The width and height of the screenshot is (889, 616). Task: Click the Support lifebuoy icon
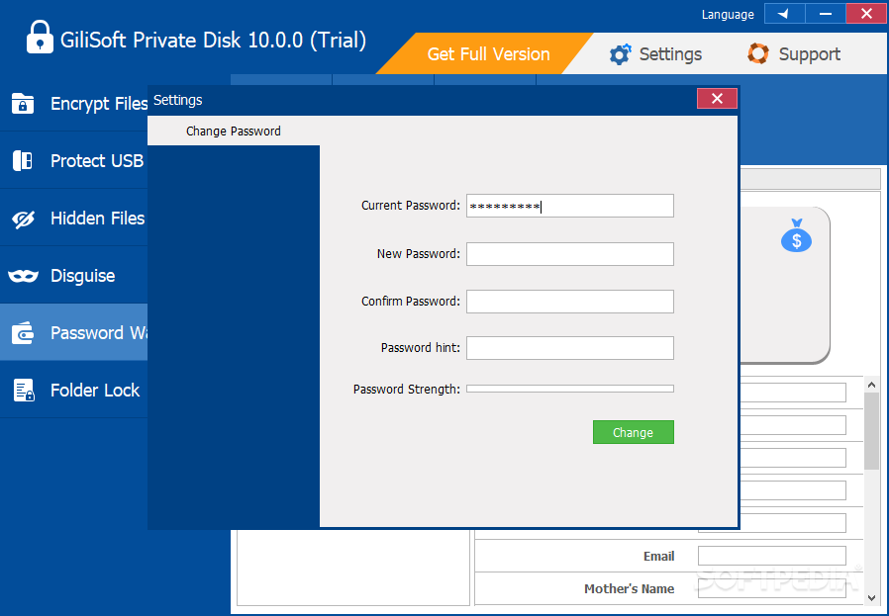[x=758, y=53]
